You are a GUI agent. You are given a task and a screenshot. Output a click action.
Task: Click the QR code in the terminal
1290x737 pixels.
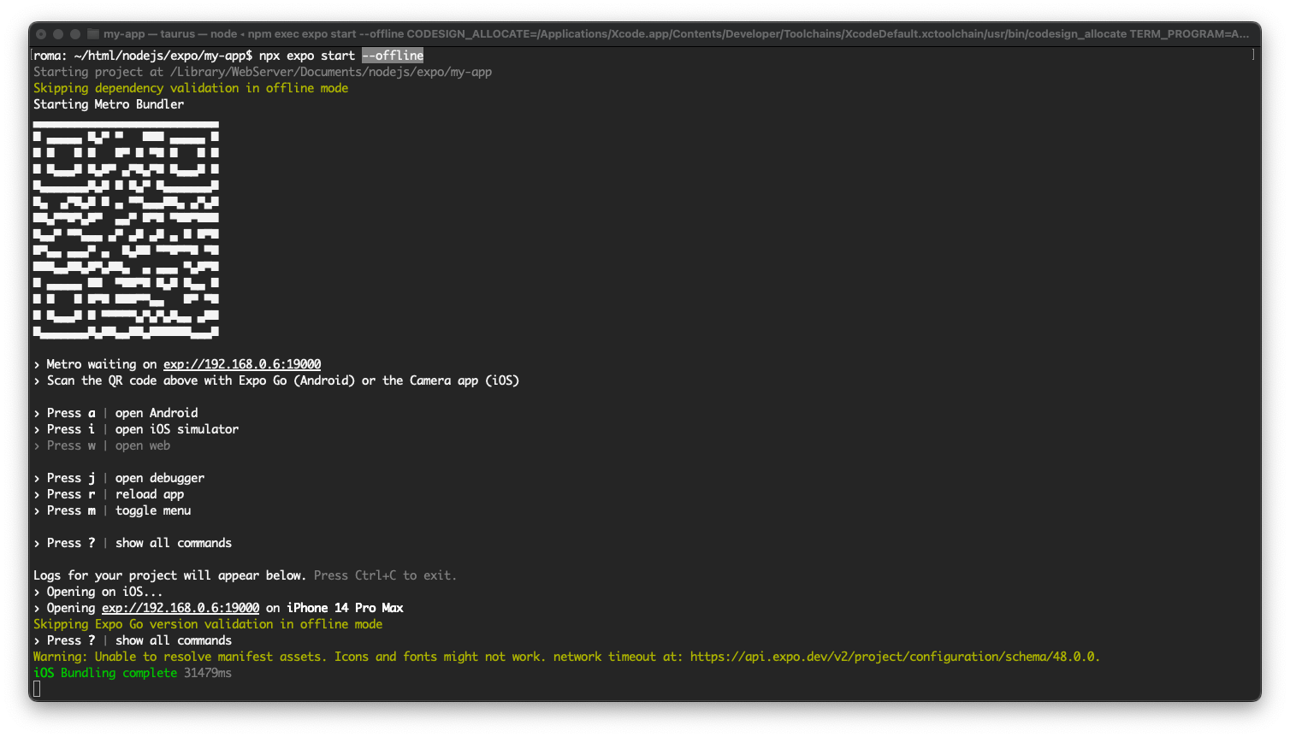click(126, 230)
